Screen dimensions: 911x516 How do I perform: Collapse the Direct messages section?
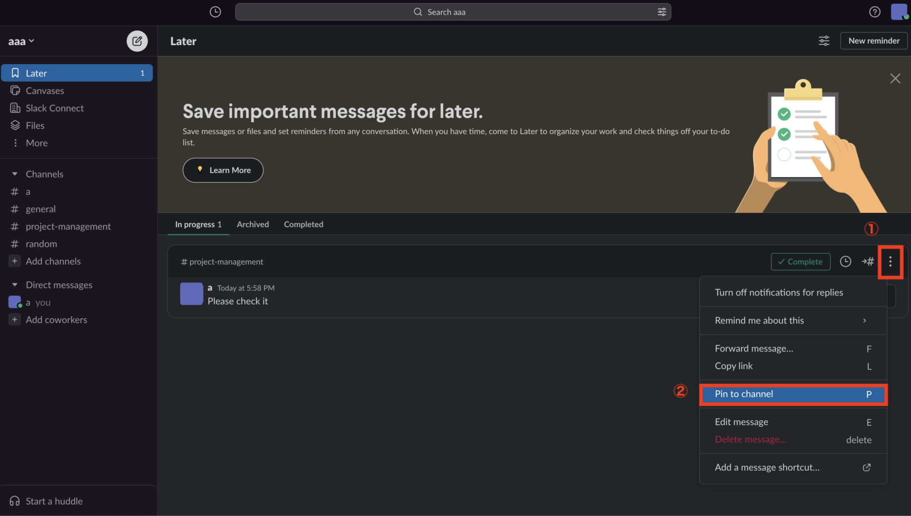[x=14, y=285]
